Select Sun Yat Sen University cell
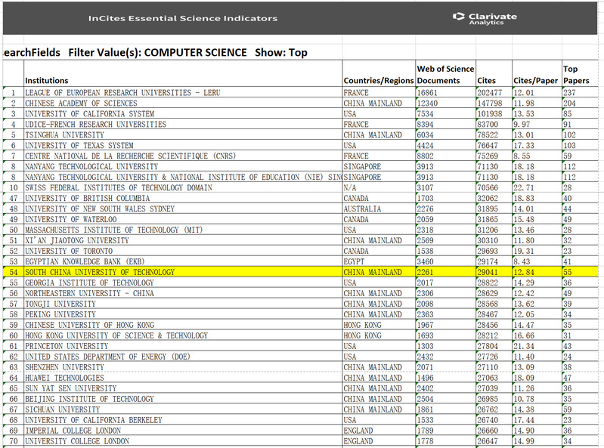This screenshot has width=604, height=448. pos(183,388)
